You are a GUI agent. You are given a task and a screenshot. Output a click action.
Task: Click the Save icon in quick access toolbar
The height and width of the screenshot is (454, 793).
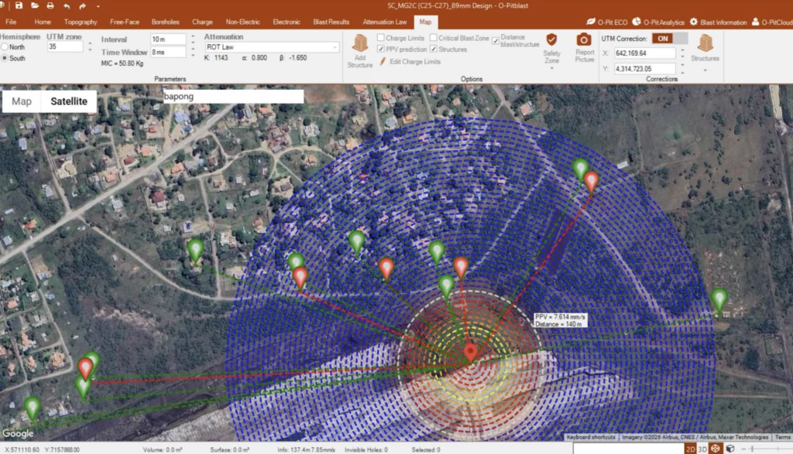[19, 5]
